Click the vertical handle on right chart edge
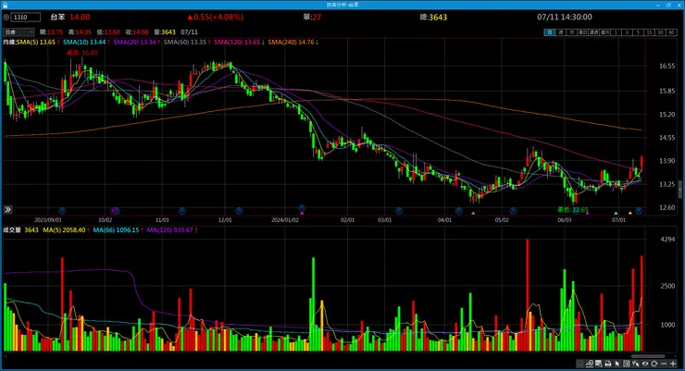 point(680,189)
